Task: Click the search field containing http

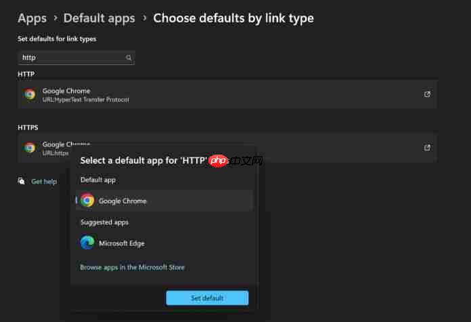Action: (76, 58)
